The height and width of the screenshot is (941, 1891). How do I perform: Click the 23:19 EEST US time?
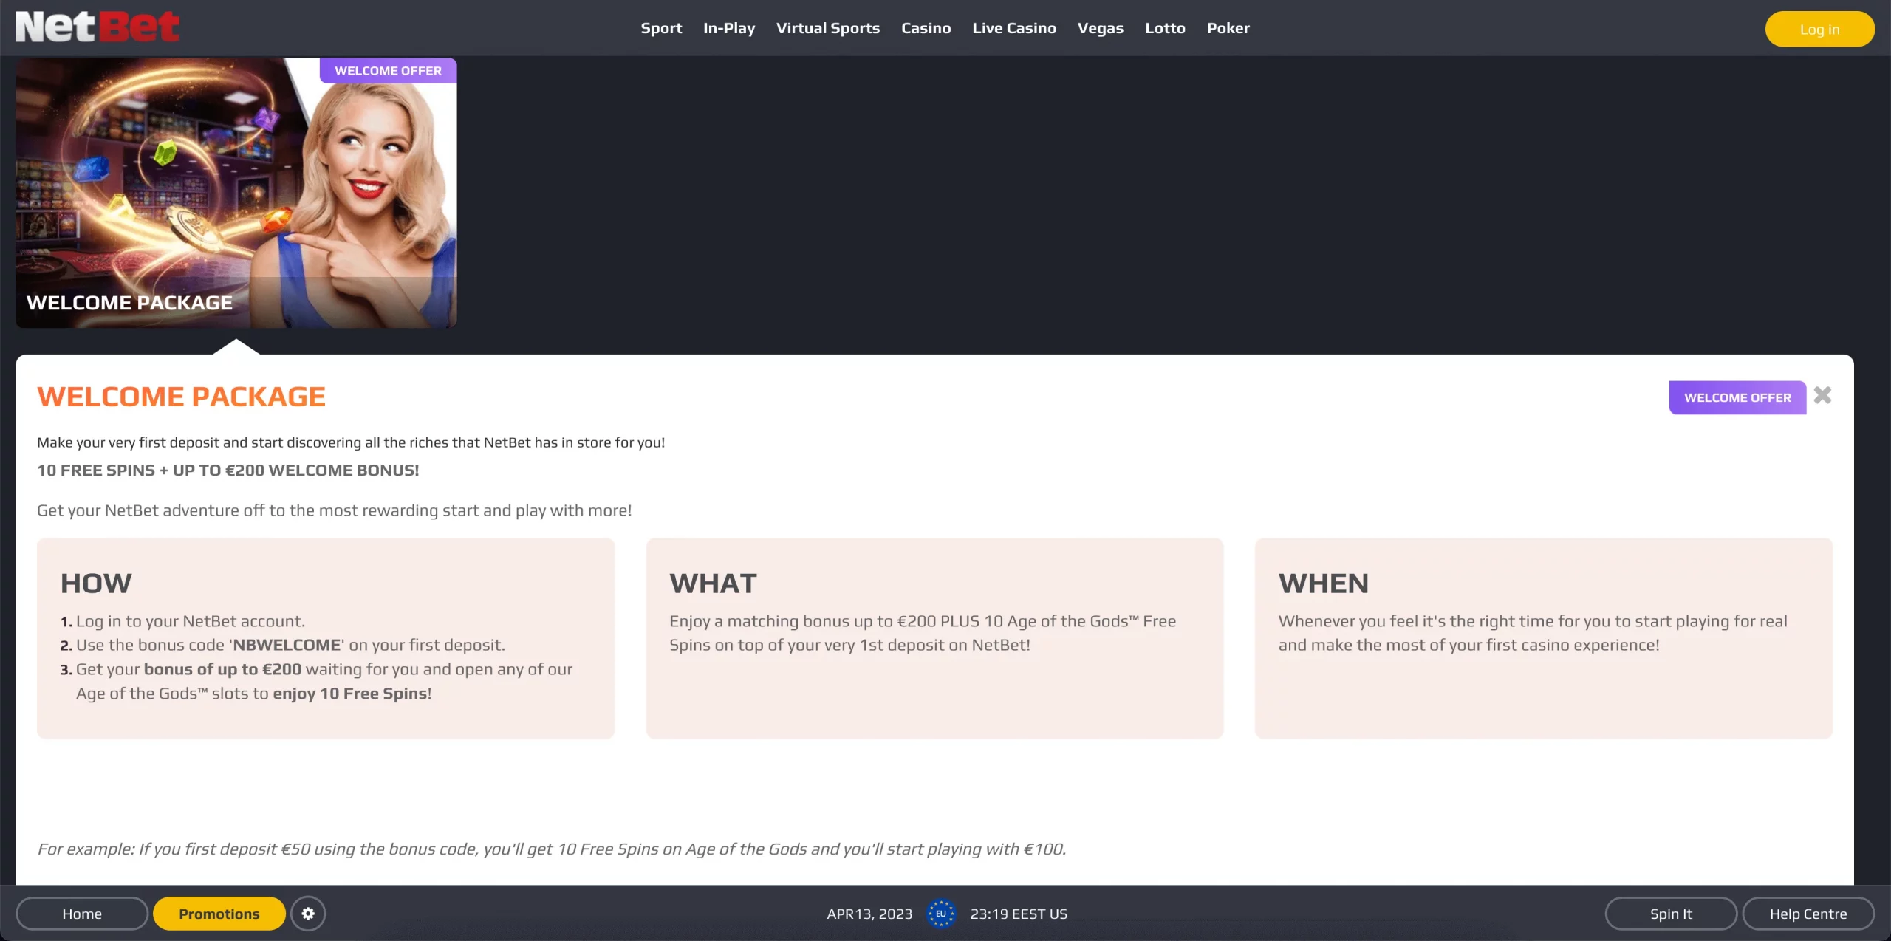[1019, 914]
